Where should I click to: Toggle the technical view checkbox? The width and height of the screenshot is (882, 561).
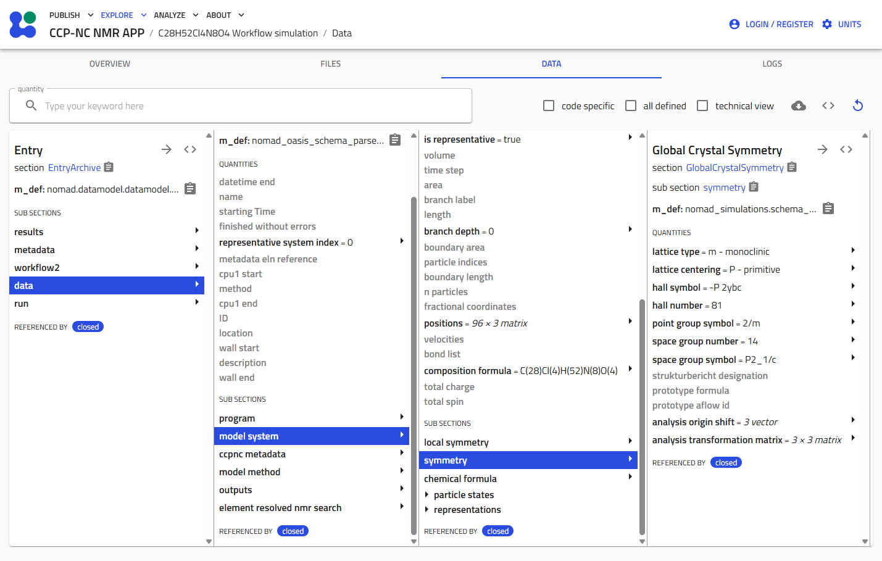[x=702, y=106]
